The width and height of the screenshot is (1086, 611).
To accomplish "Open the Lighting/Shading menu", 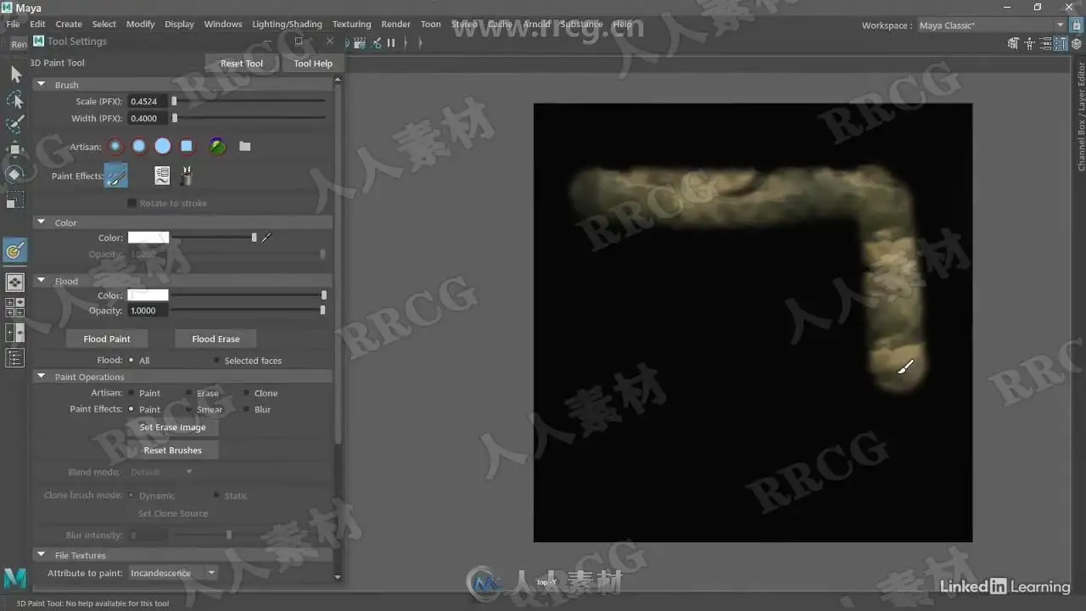I will [287, 24].
